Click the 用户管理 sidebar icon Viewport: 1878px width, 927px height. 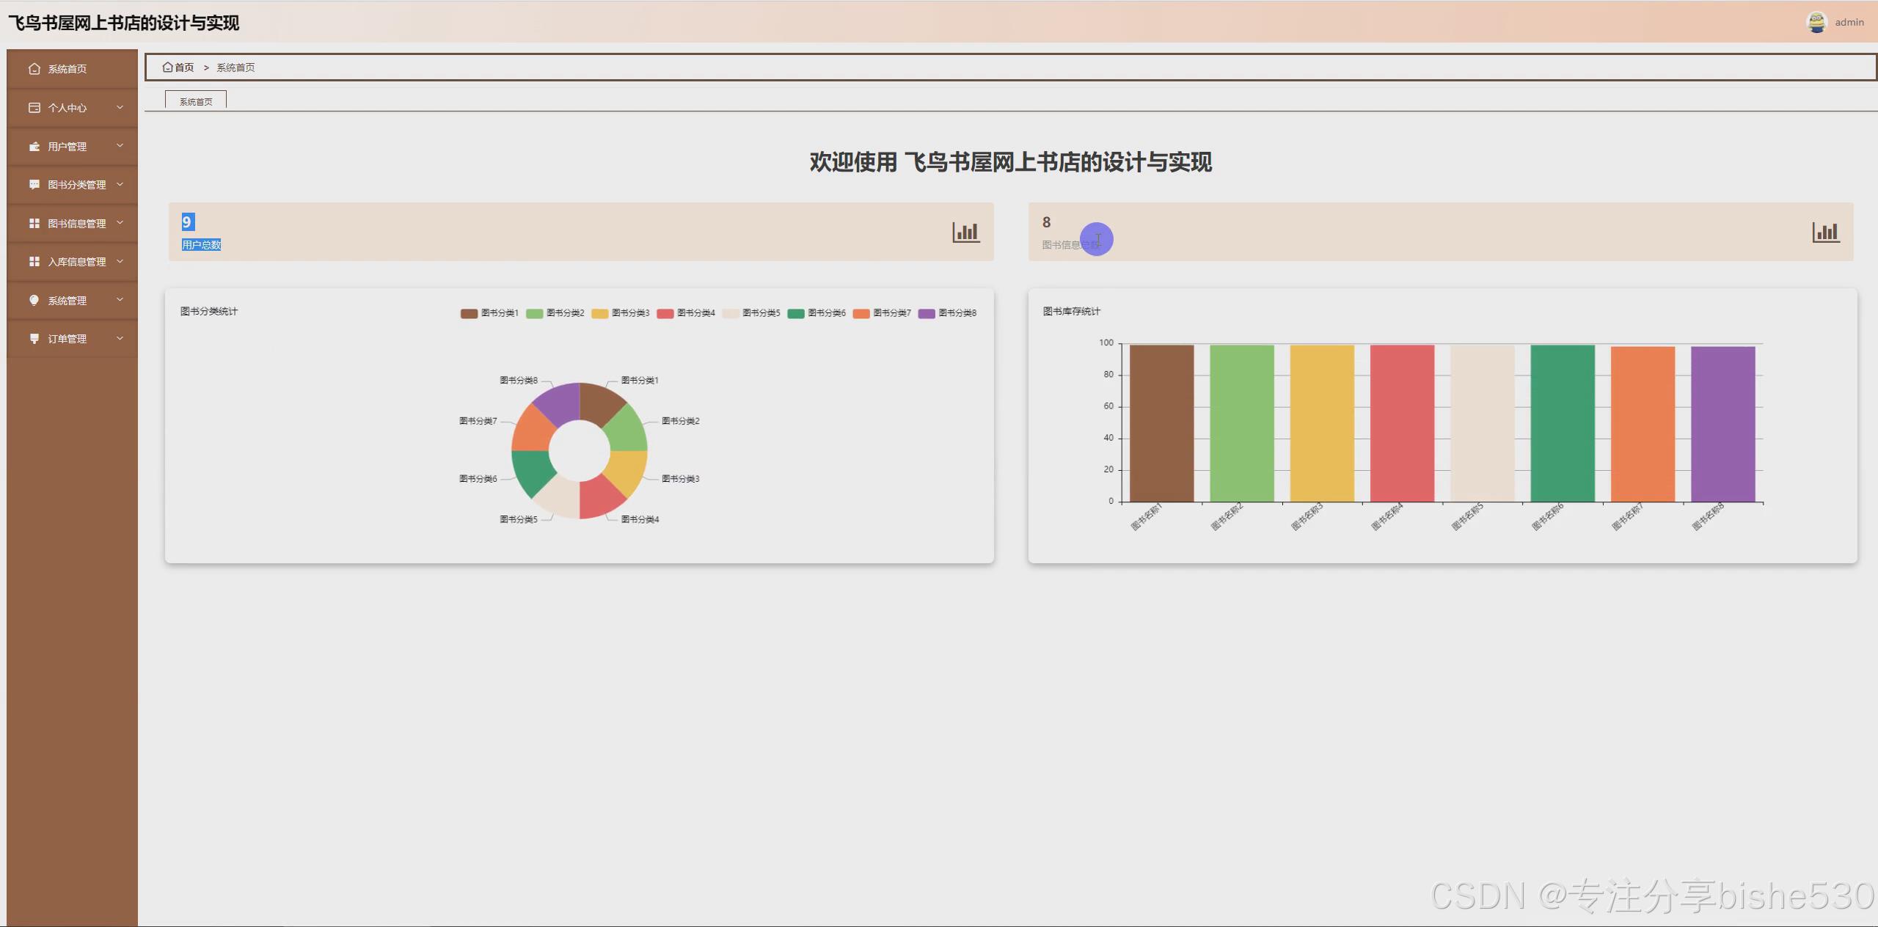click(34, 147)
